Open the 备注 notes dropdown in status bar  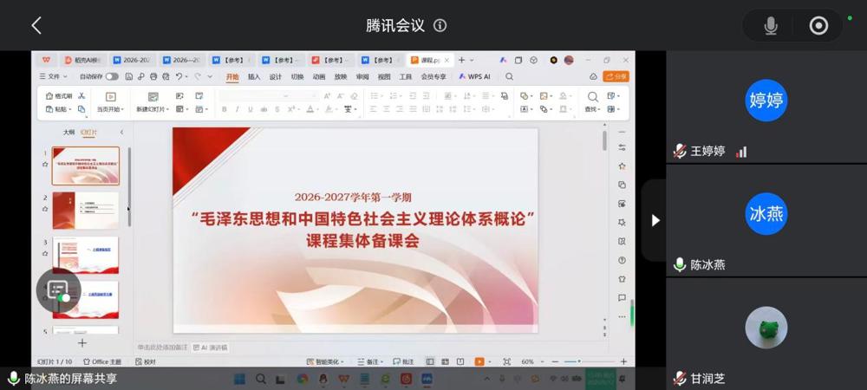[370, 361]
